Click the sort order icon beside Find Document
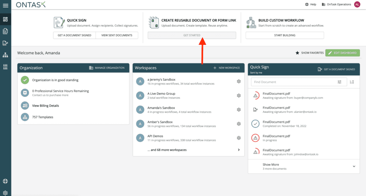Viewport: 366px width, 196px height. (352, 82)
